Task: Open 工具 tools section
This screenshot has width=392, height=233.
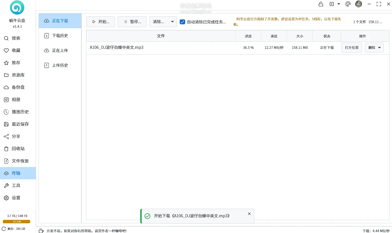Action: [x=18, y=186]
